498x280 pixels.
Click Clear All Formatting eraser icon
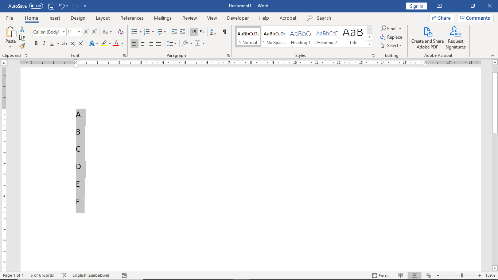click(121, 32)
